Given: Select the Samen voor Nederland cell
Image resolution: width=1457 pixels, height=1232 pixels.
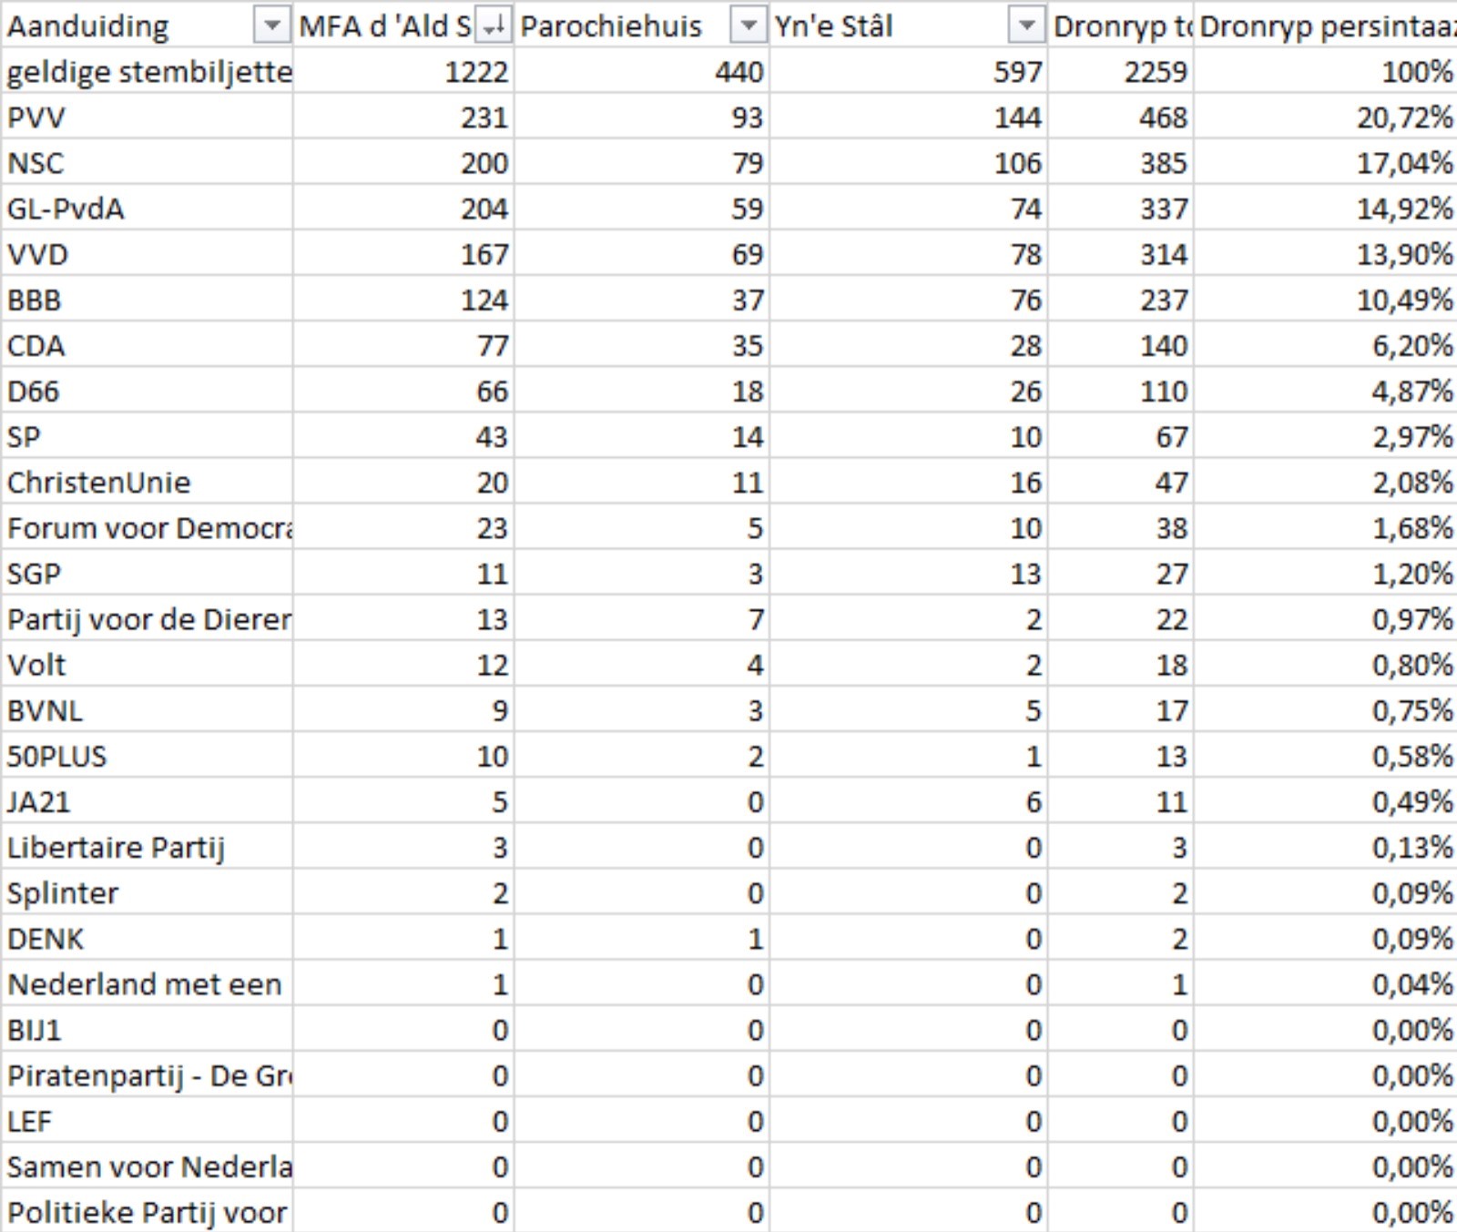Looking at the screenshot, I should [x=148, y=1166].
